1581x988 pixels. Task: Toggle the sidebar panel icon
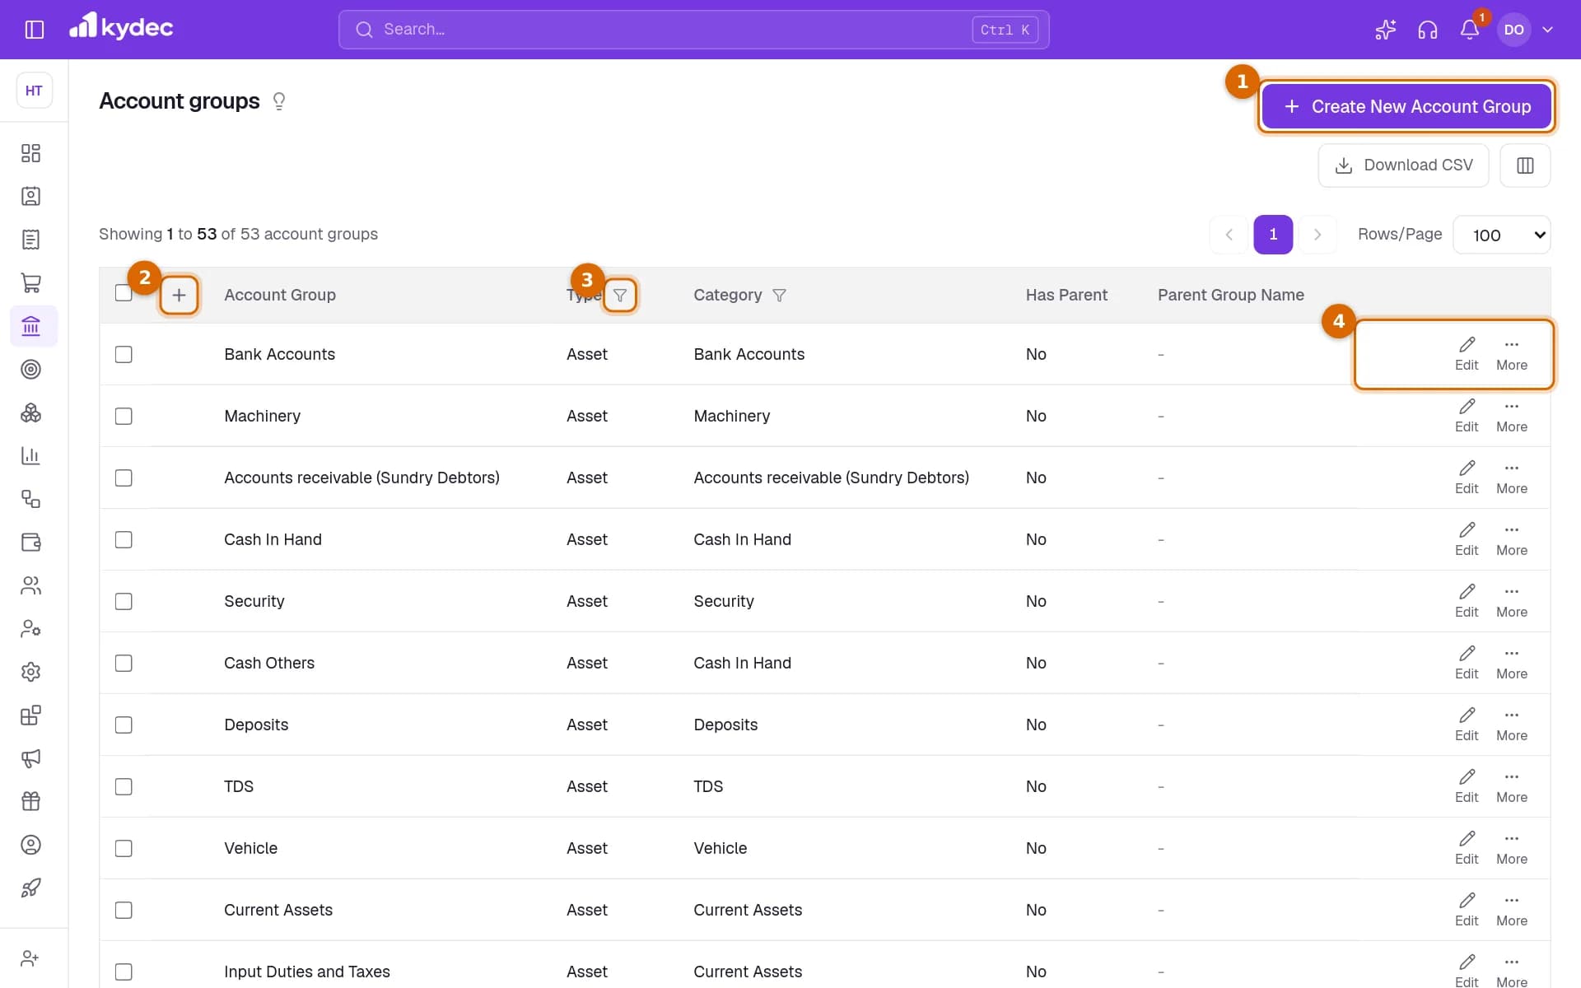pyautogui.click(x=35, y=30)
